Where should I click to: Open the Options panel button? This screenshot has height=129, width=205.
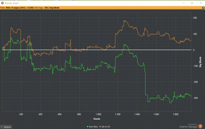pyautogui.click(x=6, y=127)
